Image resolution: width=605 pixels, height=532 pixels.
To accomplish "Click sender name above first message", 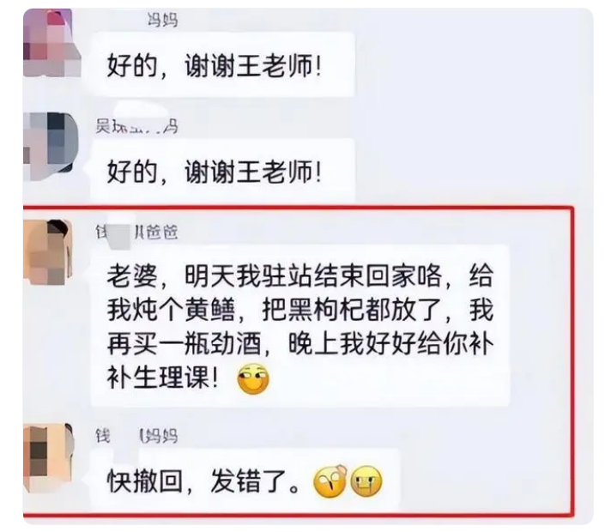I will click(x=162, y=19).
